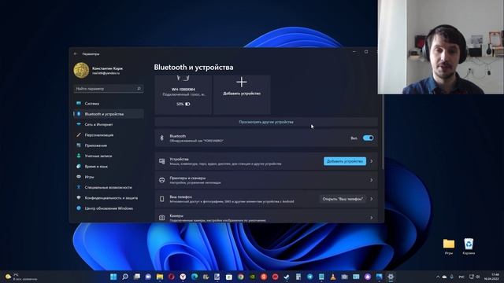Open VLC media player from taskbar

(x=333, y=277)
